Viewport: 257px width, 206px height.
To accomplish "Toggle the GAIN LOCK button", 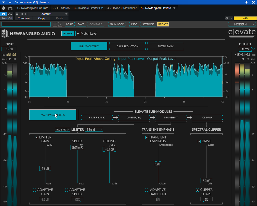I will pyautogui.click(x=117, y=24).
